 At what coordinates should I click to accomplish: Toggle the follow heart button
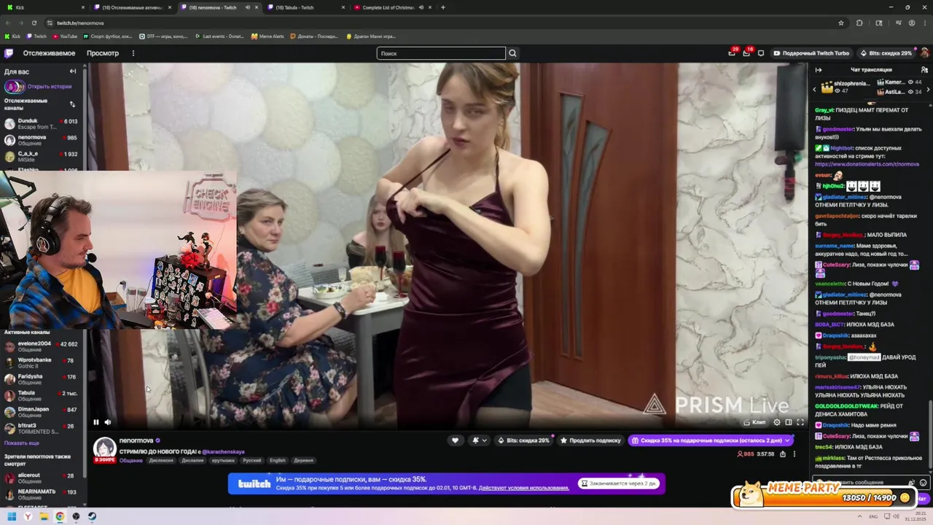pyautogui.click(x=456, y=440)
